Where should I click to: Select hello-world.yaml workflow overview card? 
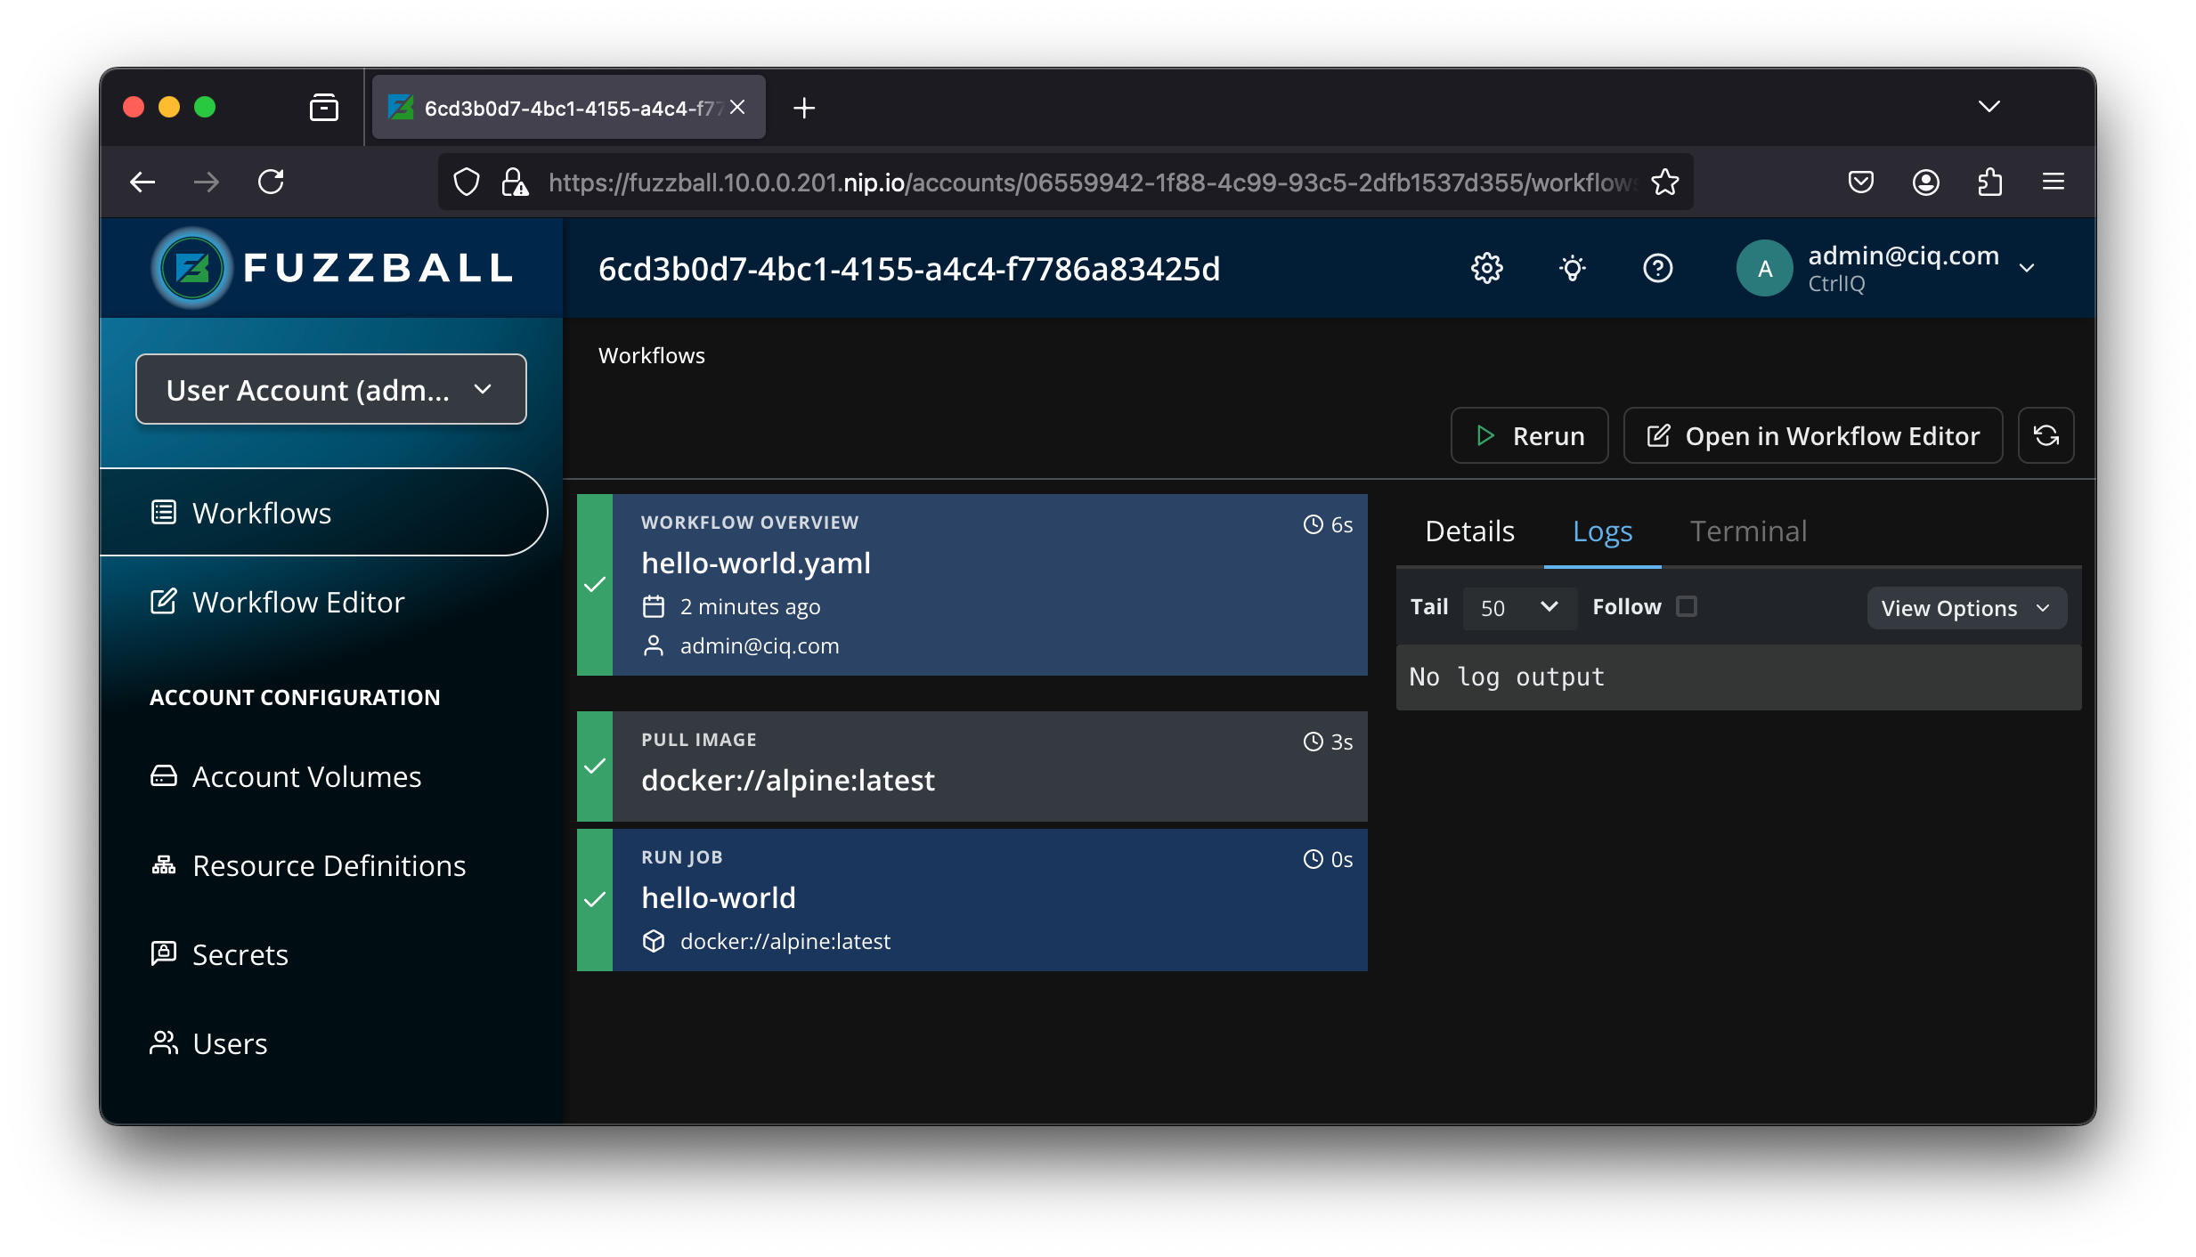click(972, 585)
